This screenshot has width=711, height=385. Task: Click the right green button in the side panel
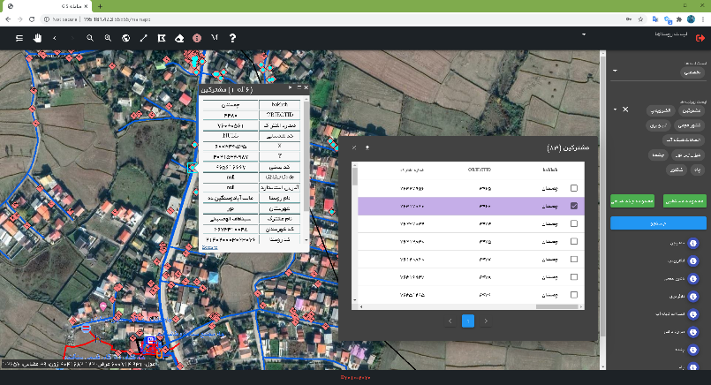click(x=685, y=201)
